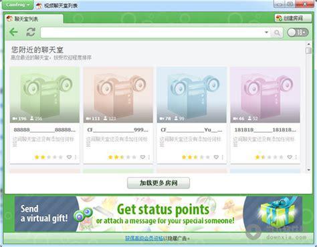This screenshot has height=247, width=317.
Task: Click description text under 181818 room
Action: click(x=264, y=142)
